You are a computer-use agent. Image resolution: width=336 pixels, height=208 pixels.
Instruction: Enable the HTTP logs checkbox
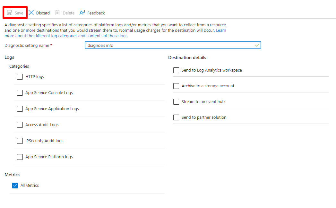[x=20, y=77]
